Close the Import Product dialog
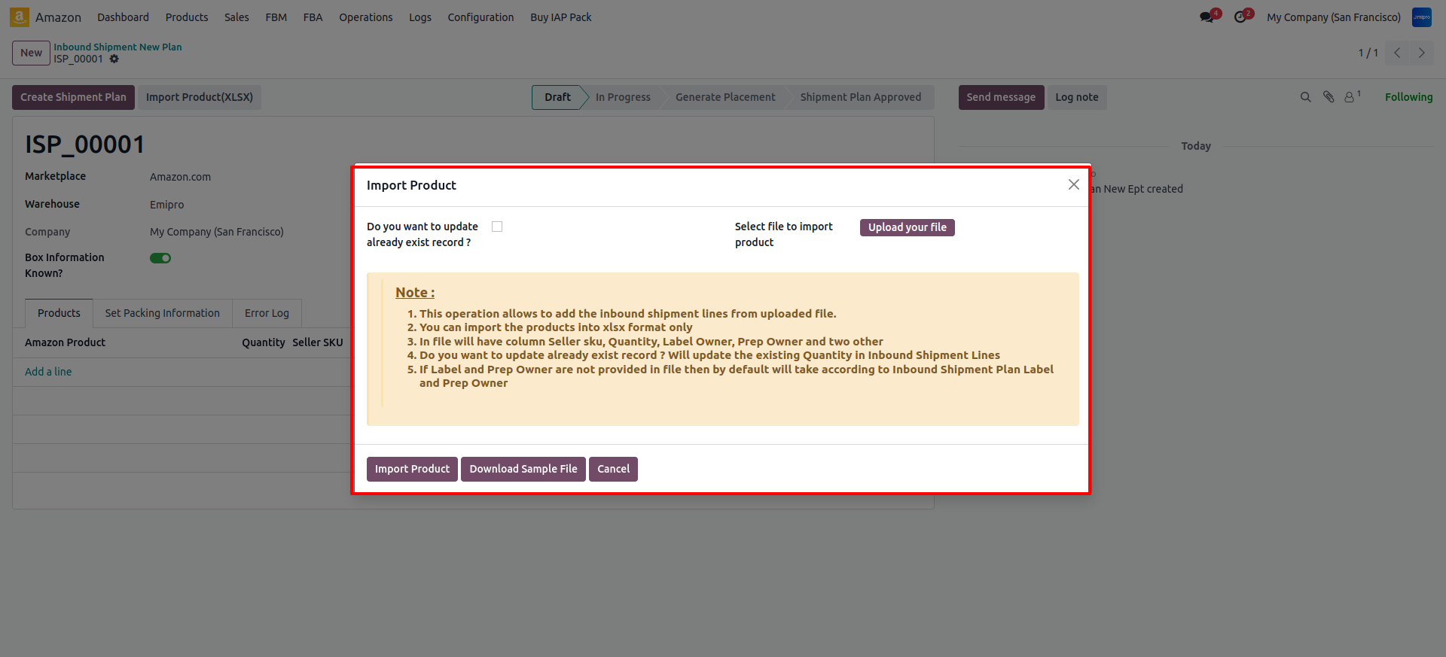Image resolution: width=1446 pixels, height=657 pixels. 1073,184
